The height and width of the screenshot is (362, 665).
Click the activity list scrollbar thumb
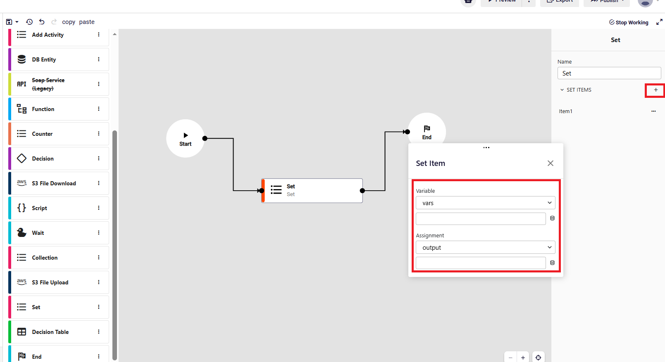click(x=114, y=245)
